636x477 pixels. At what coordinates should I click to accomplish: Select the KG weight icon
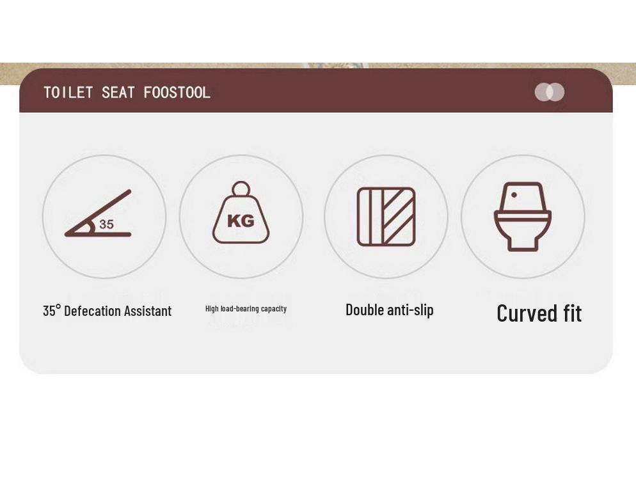pos(241,215)
